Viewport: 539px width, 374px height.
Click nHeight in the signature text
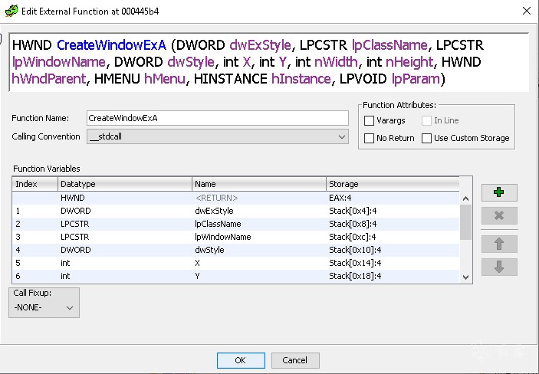[409, 62]
